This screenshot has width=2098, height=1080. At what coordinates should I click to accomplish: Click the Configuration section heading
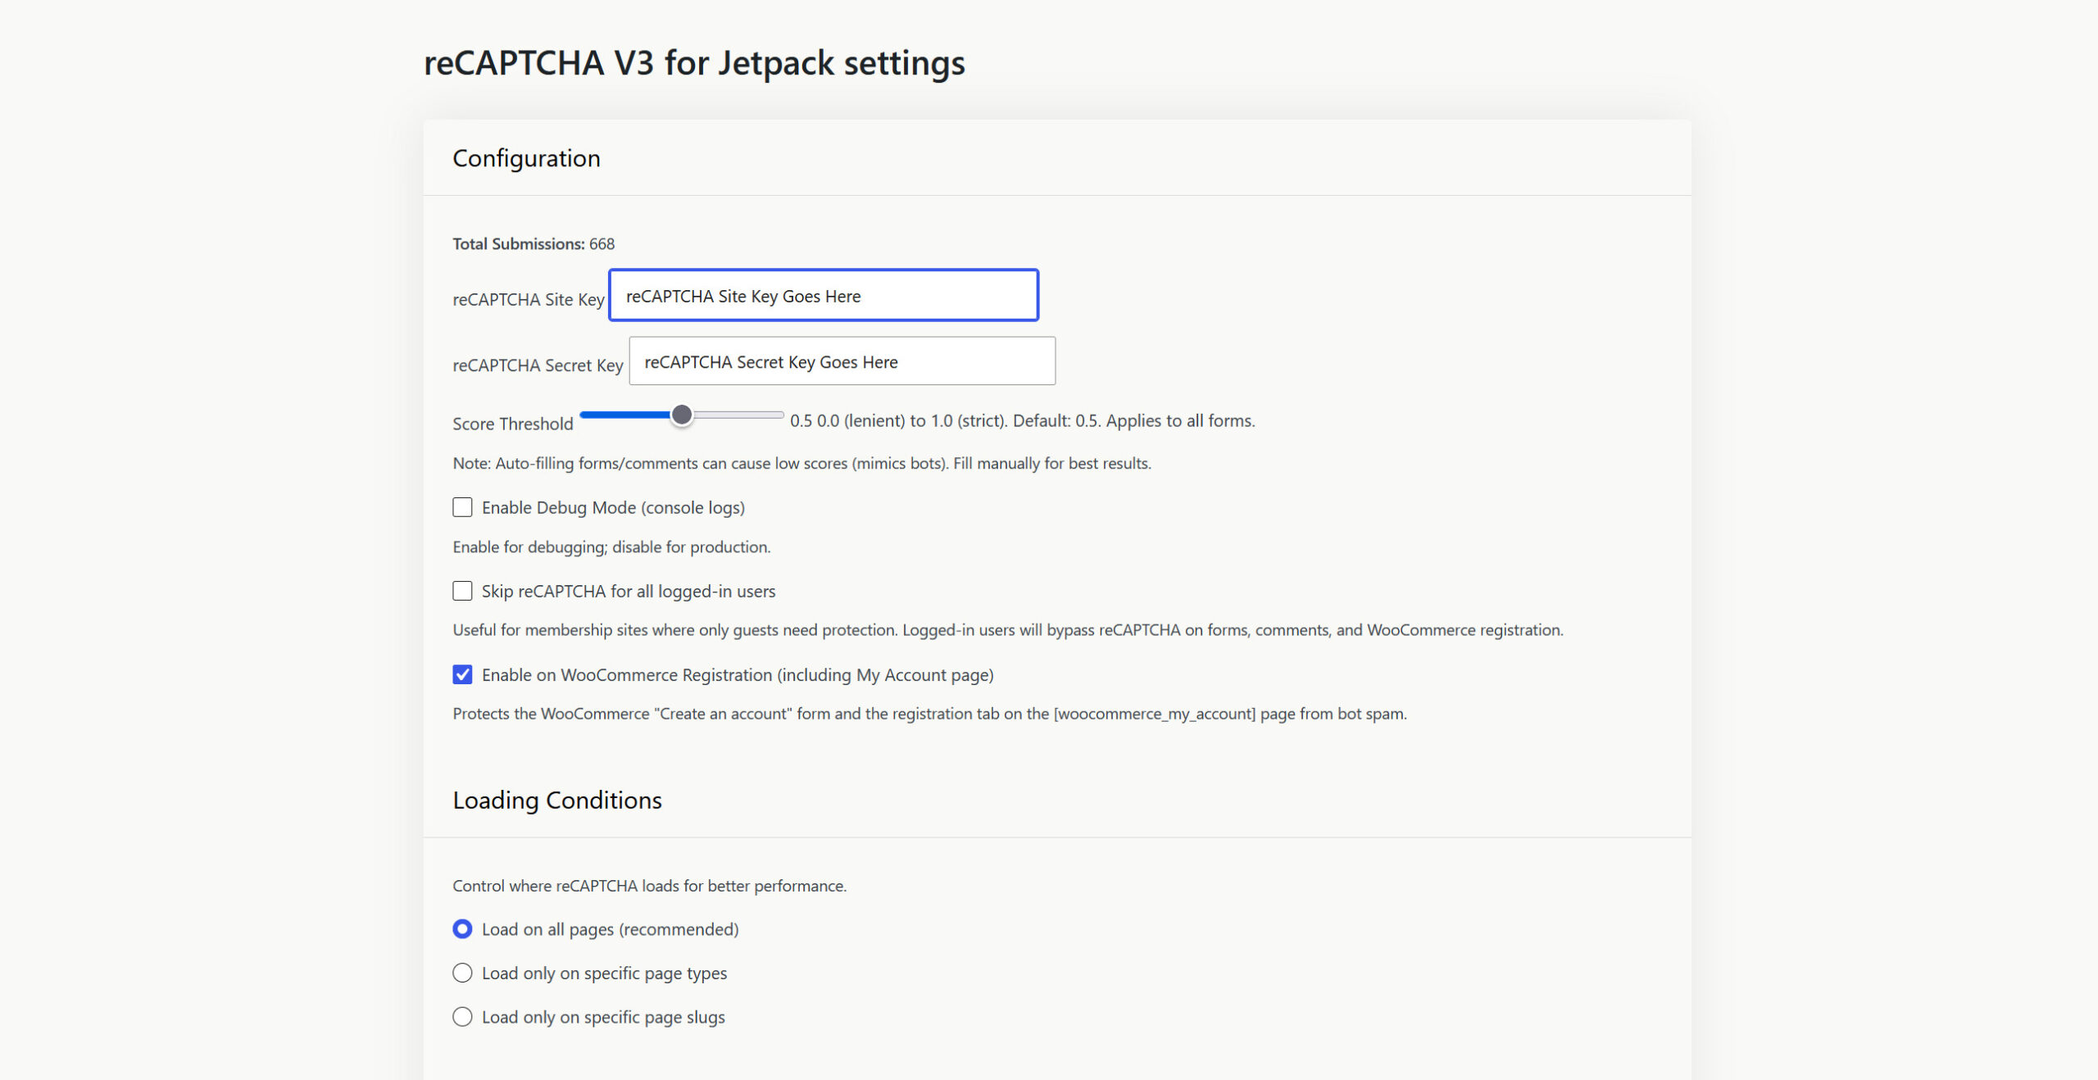[x=526, y=158]
